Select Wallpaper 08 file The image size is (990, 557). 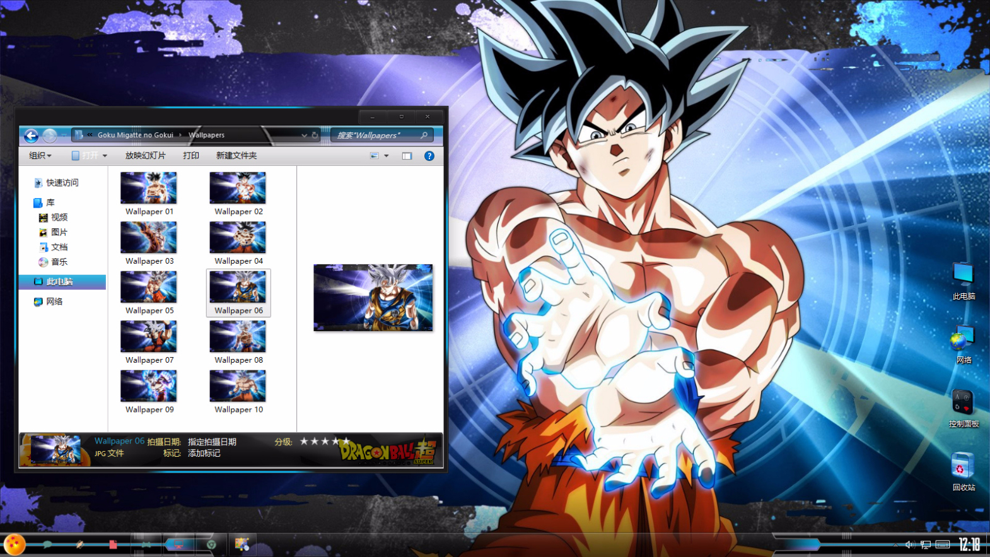click(238, 343)
